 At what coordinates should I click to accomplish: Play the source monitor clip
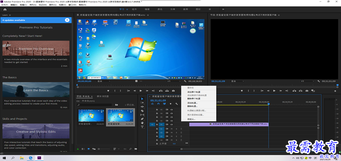(141, 91)
